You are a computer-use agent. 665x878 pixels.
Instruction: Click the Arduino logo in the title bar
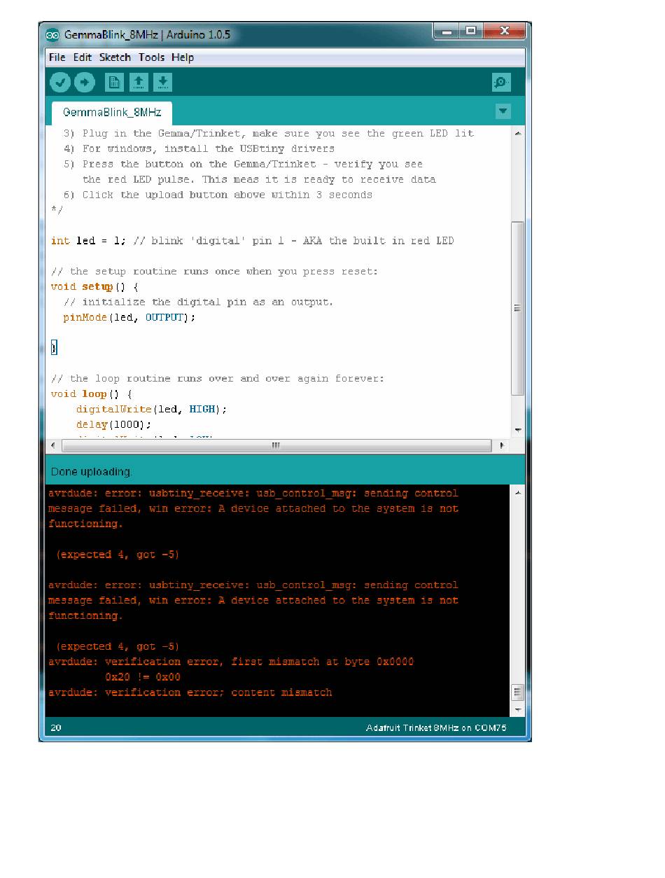coord(52,34)
